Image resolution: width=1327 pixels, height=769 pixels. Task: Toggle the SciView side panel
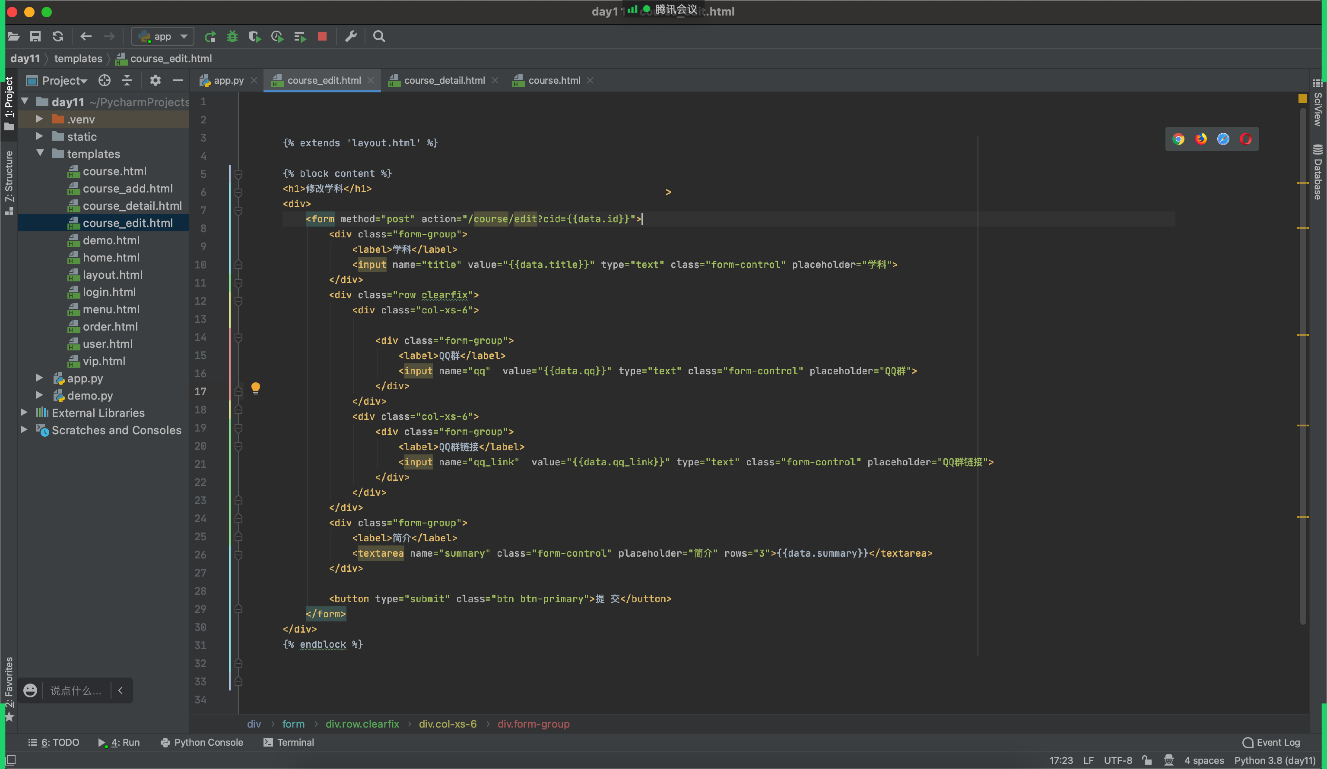tap(1317, 103)
